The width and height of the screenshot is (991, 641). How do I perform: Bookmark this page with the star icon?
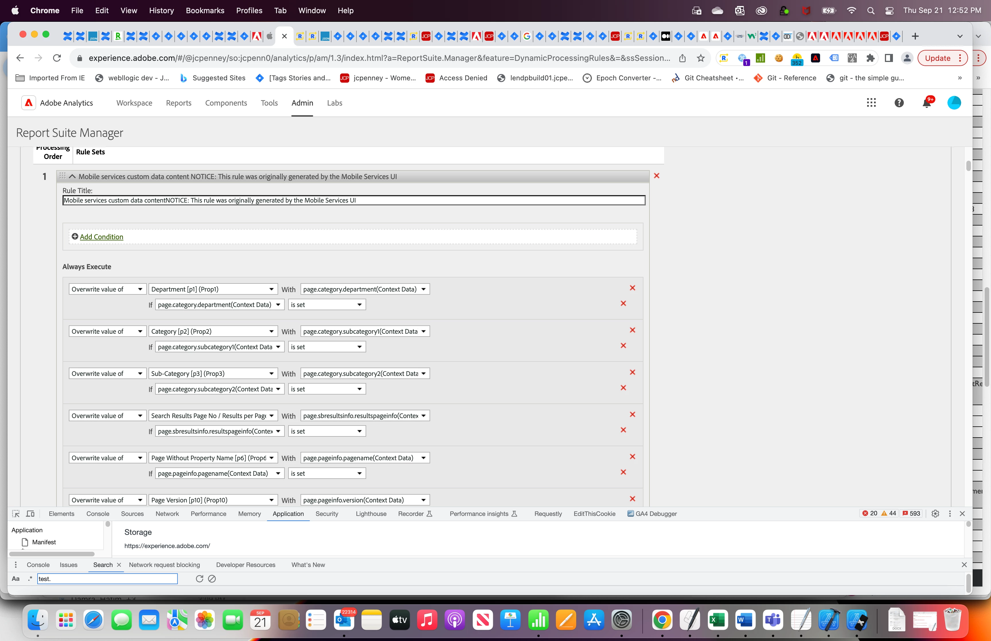(x=701, y=58)
